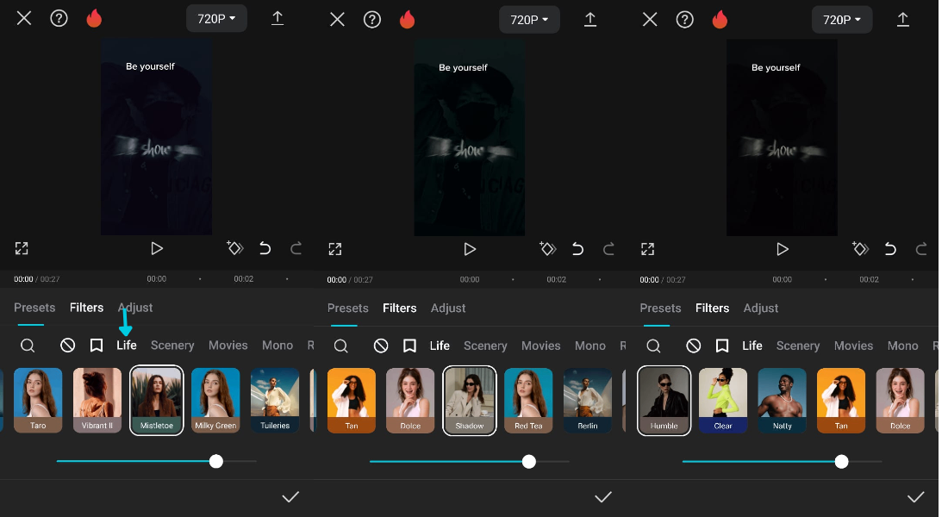Apply the Mistletoe filter with its checkmark
This screenshot has width=948, height=517.
click(x=290, y=497)
